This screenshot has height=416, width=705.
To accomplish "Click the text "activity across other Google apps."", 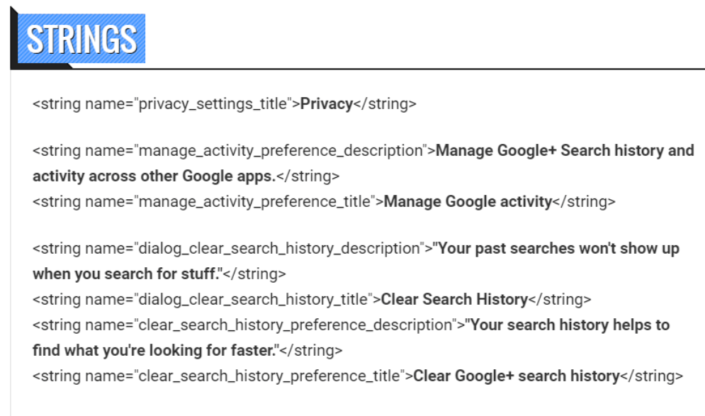I will click(154, 176).
